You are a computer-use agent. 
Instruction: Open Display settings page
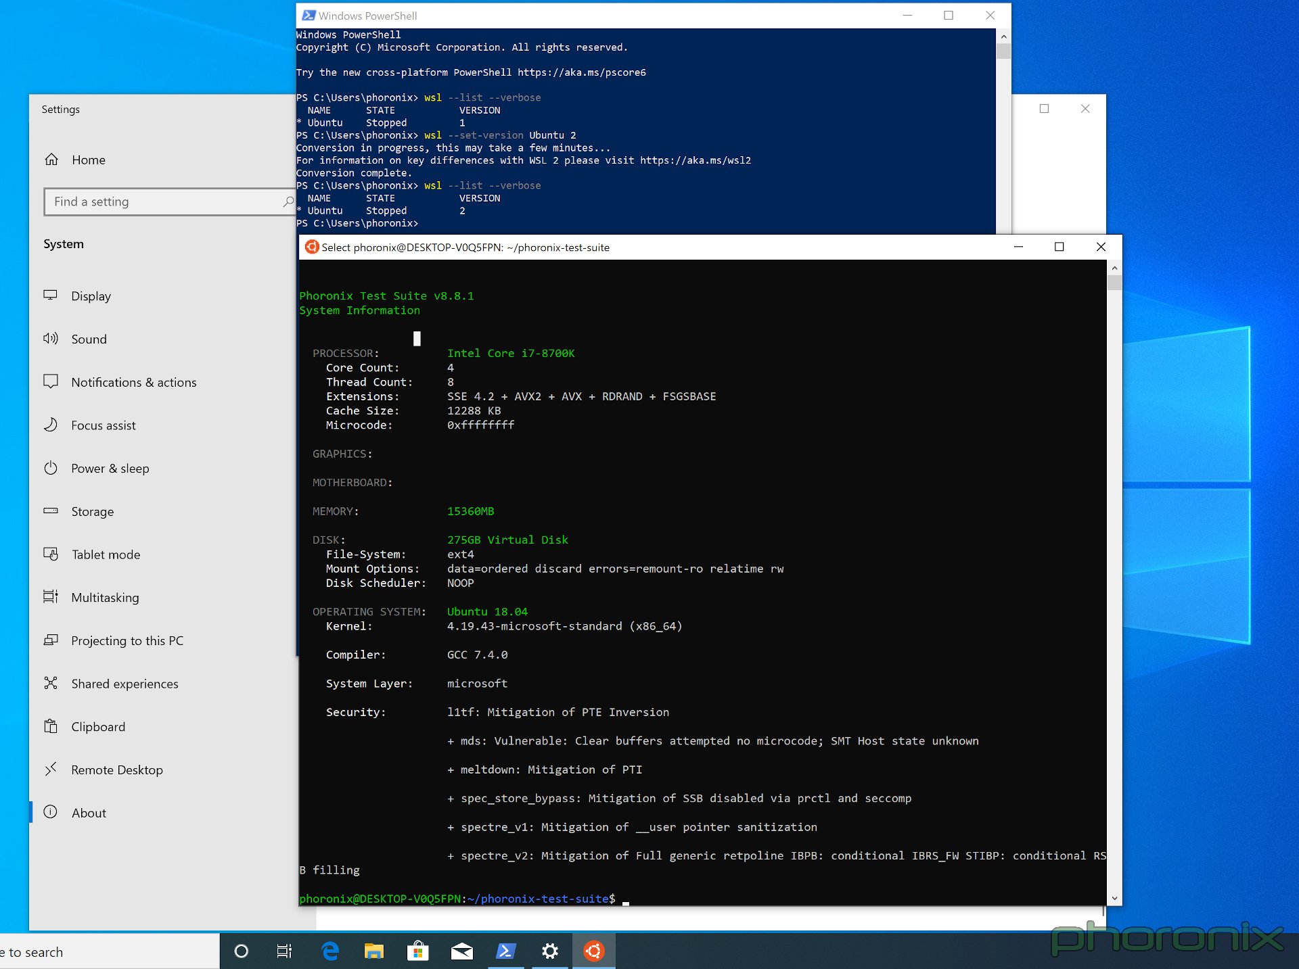click(91, 296)
